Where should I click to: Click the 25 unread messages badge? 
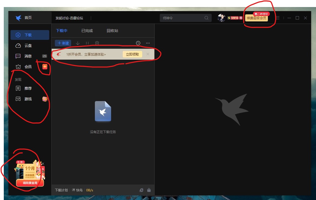(45, 56)
